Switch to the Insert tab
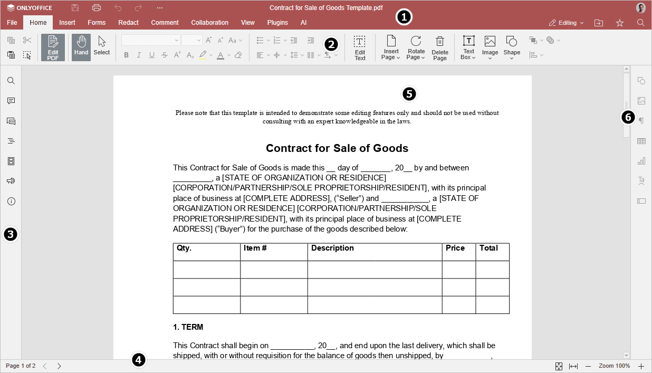Image resolution: width=652 pixels, height=373 pixels. tap(67, 23)
